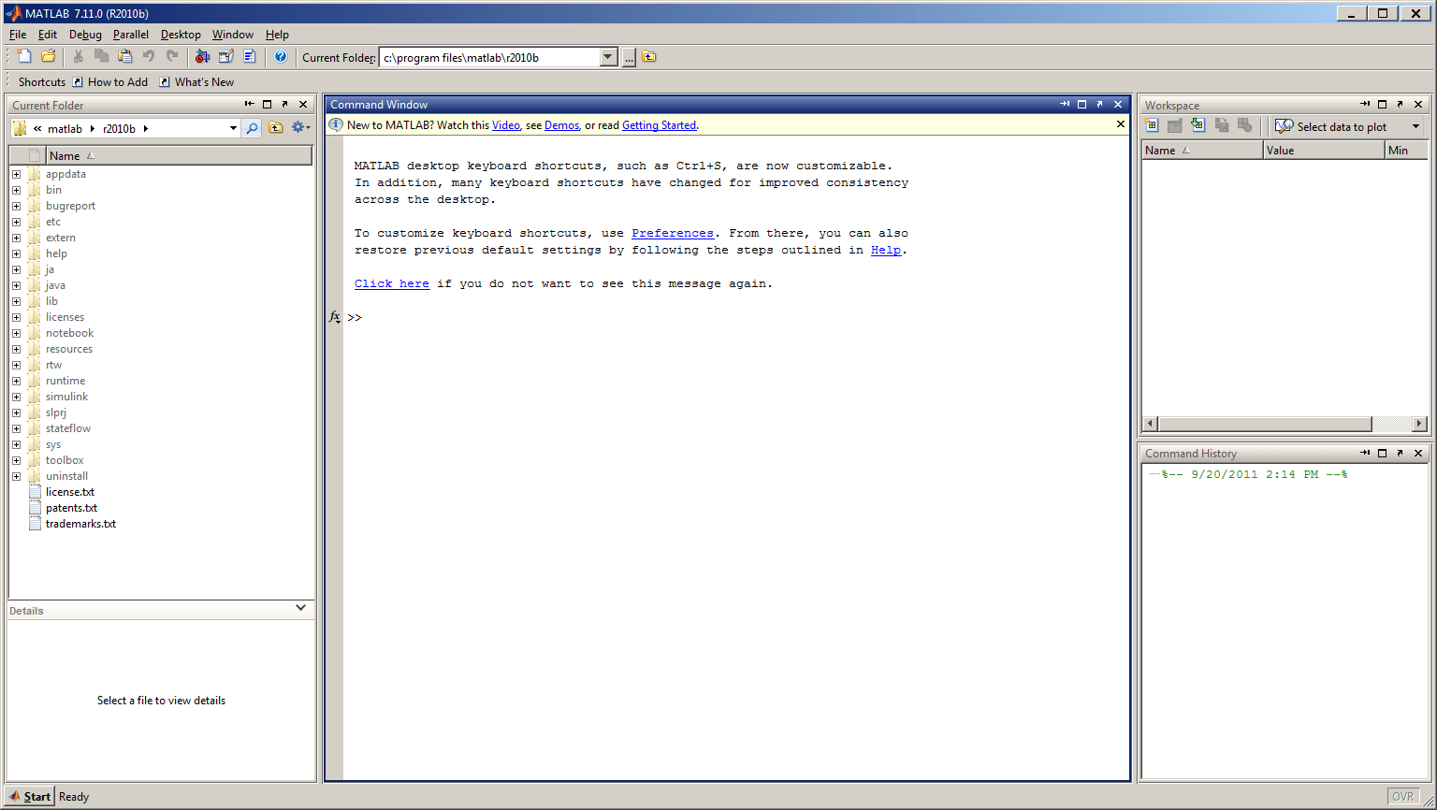Click the Paste clipboard toolbar icon
The width and height of the screenshot is (1437, 810).
point(125,57)
